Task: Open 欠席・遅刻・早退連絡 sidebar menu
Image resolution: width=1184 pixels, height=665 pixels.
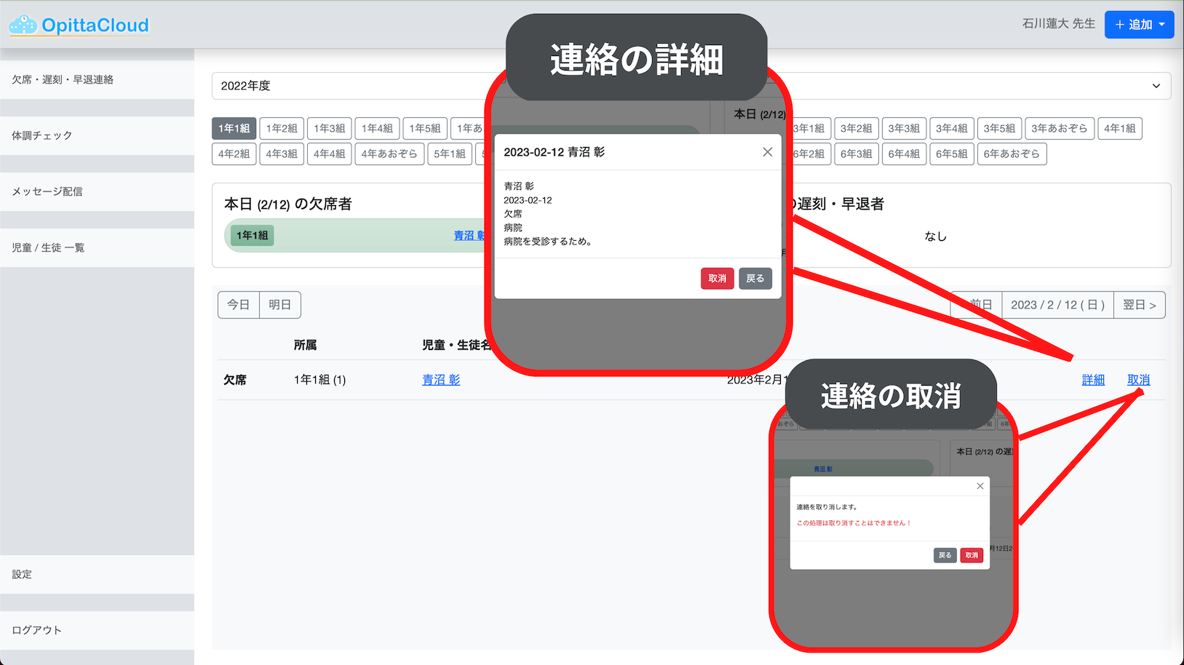Action: click(x=97, y=79)
